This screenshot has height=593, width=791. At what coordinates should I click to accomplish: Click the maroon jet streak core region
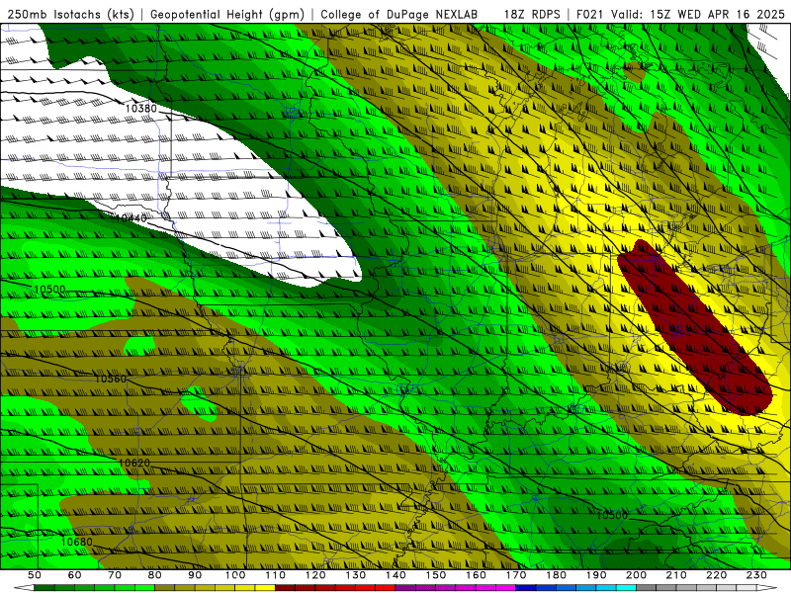pyautogui.click(x=694, y=328)
